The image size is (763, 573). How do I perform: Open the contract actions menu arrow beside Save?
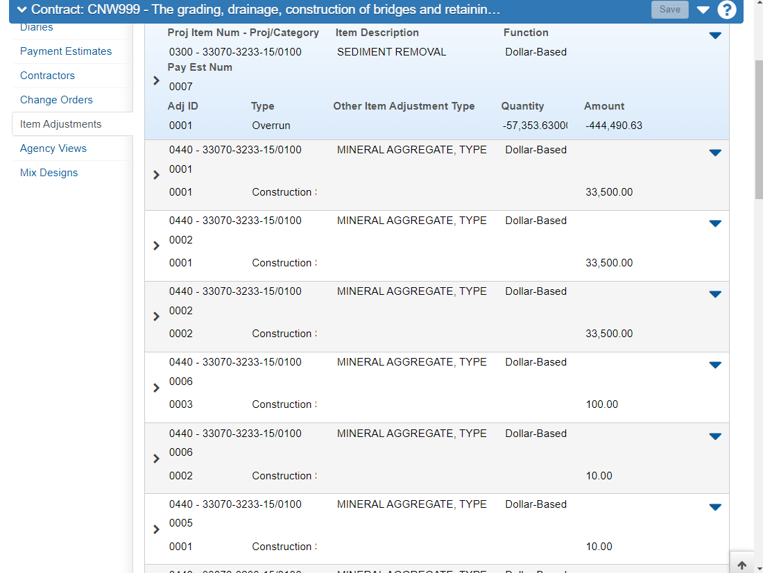click(703, 10)
